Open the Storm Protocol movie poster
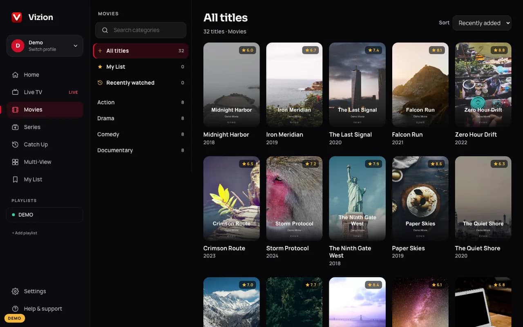Screen dimensions: 523x327 point(295,198)
